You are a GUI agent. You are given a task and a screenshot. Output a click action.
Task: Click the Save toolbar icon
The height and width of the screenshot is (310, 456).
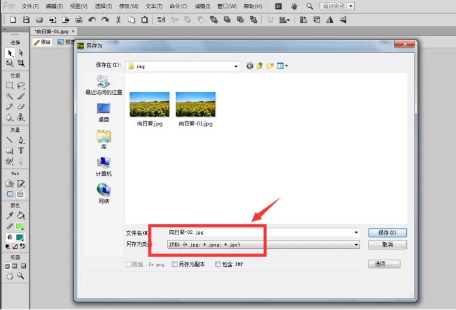(26, 20)
